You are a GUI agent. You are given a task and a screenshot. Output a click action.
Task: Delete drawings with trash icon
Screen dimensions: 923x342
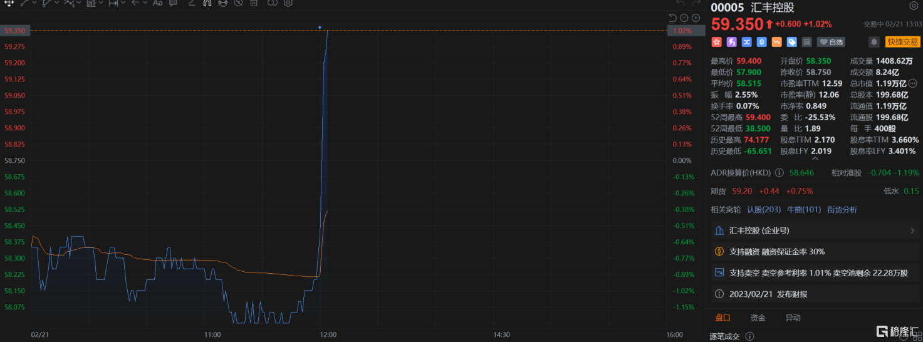pyautogui.click(x=254, y=3)
